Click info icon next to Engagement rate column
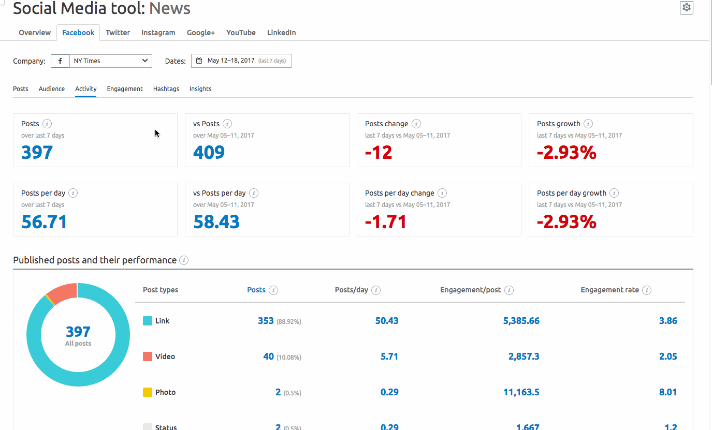This screenshot has width=712, height=430. (x=646, y=290)
